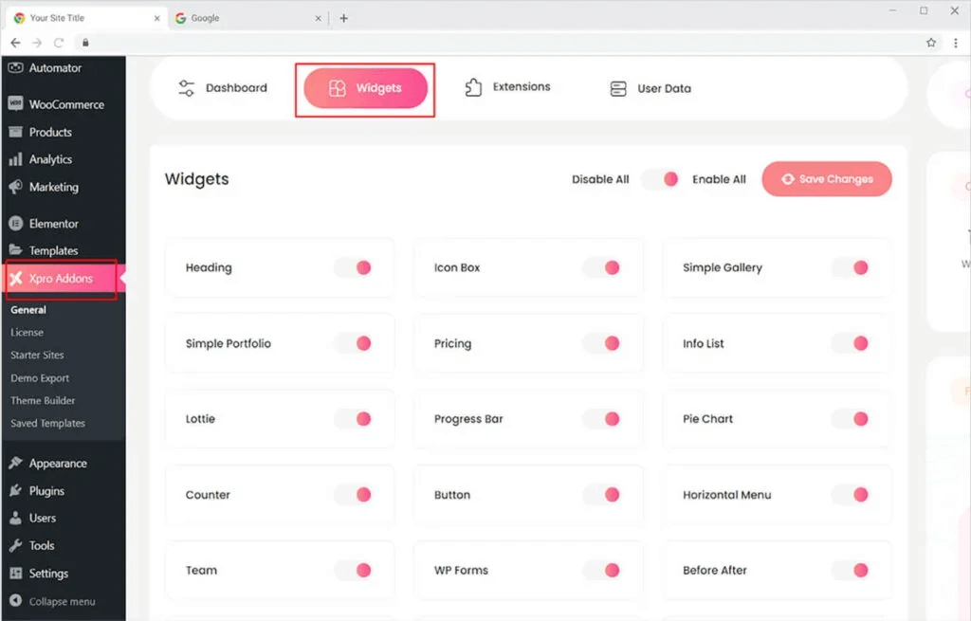971x621 pixels.
Task: Disable the Pie Chart widget toggle
Action: [x=851, y=419]
